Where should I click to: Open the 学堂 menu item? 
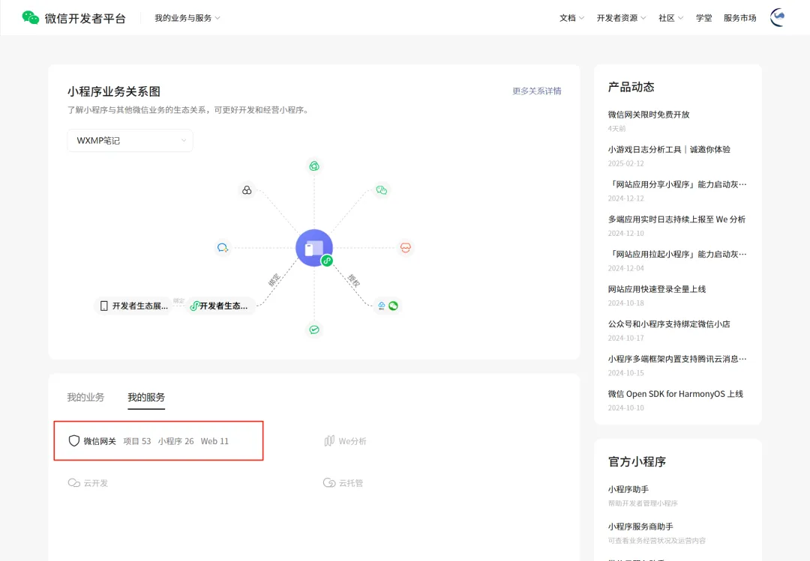pyautogui.click(x=703, y=18)
